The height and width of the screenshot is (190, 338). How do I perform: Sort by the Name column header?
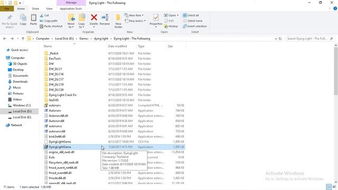48,46
